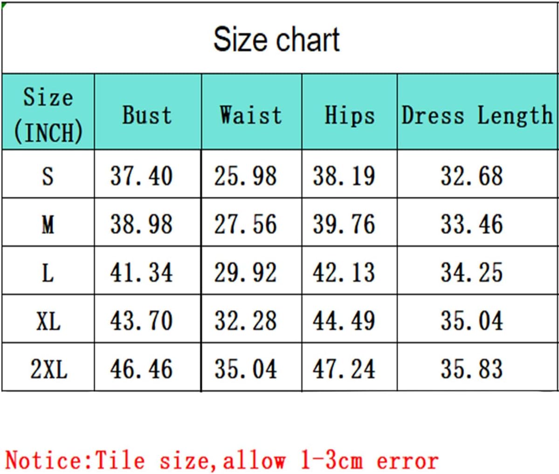Click the "Size chart" title text
This screenshot has height=474, width=559.
[276, 40]
